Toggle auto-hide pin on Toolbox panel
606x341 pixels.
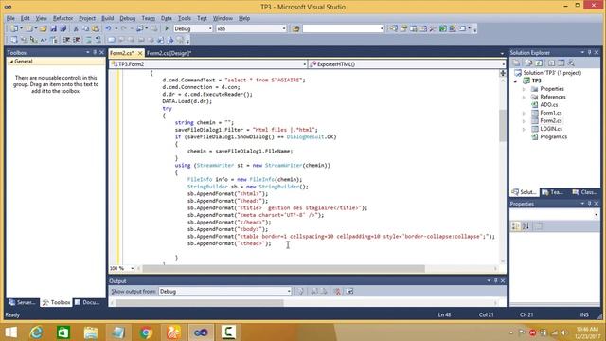pos(95,52)
